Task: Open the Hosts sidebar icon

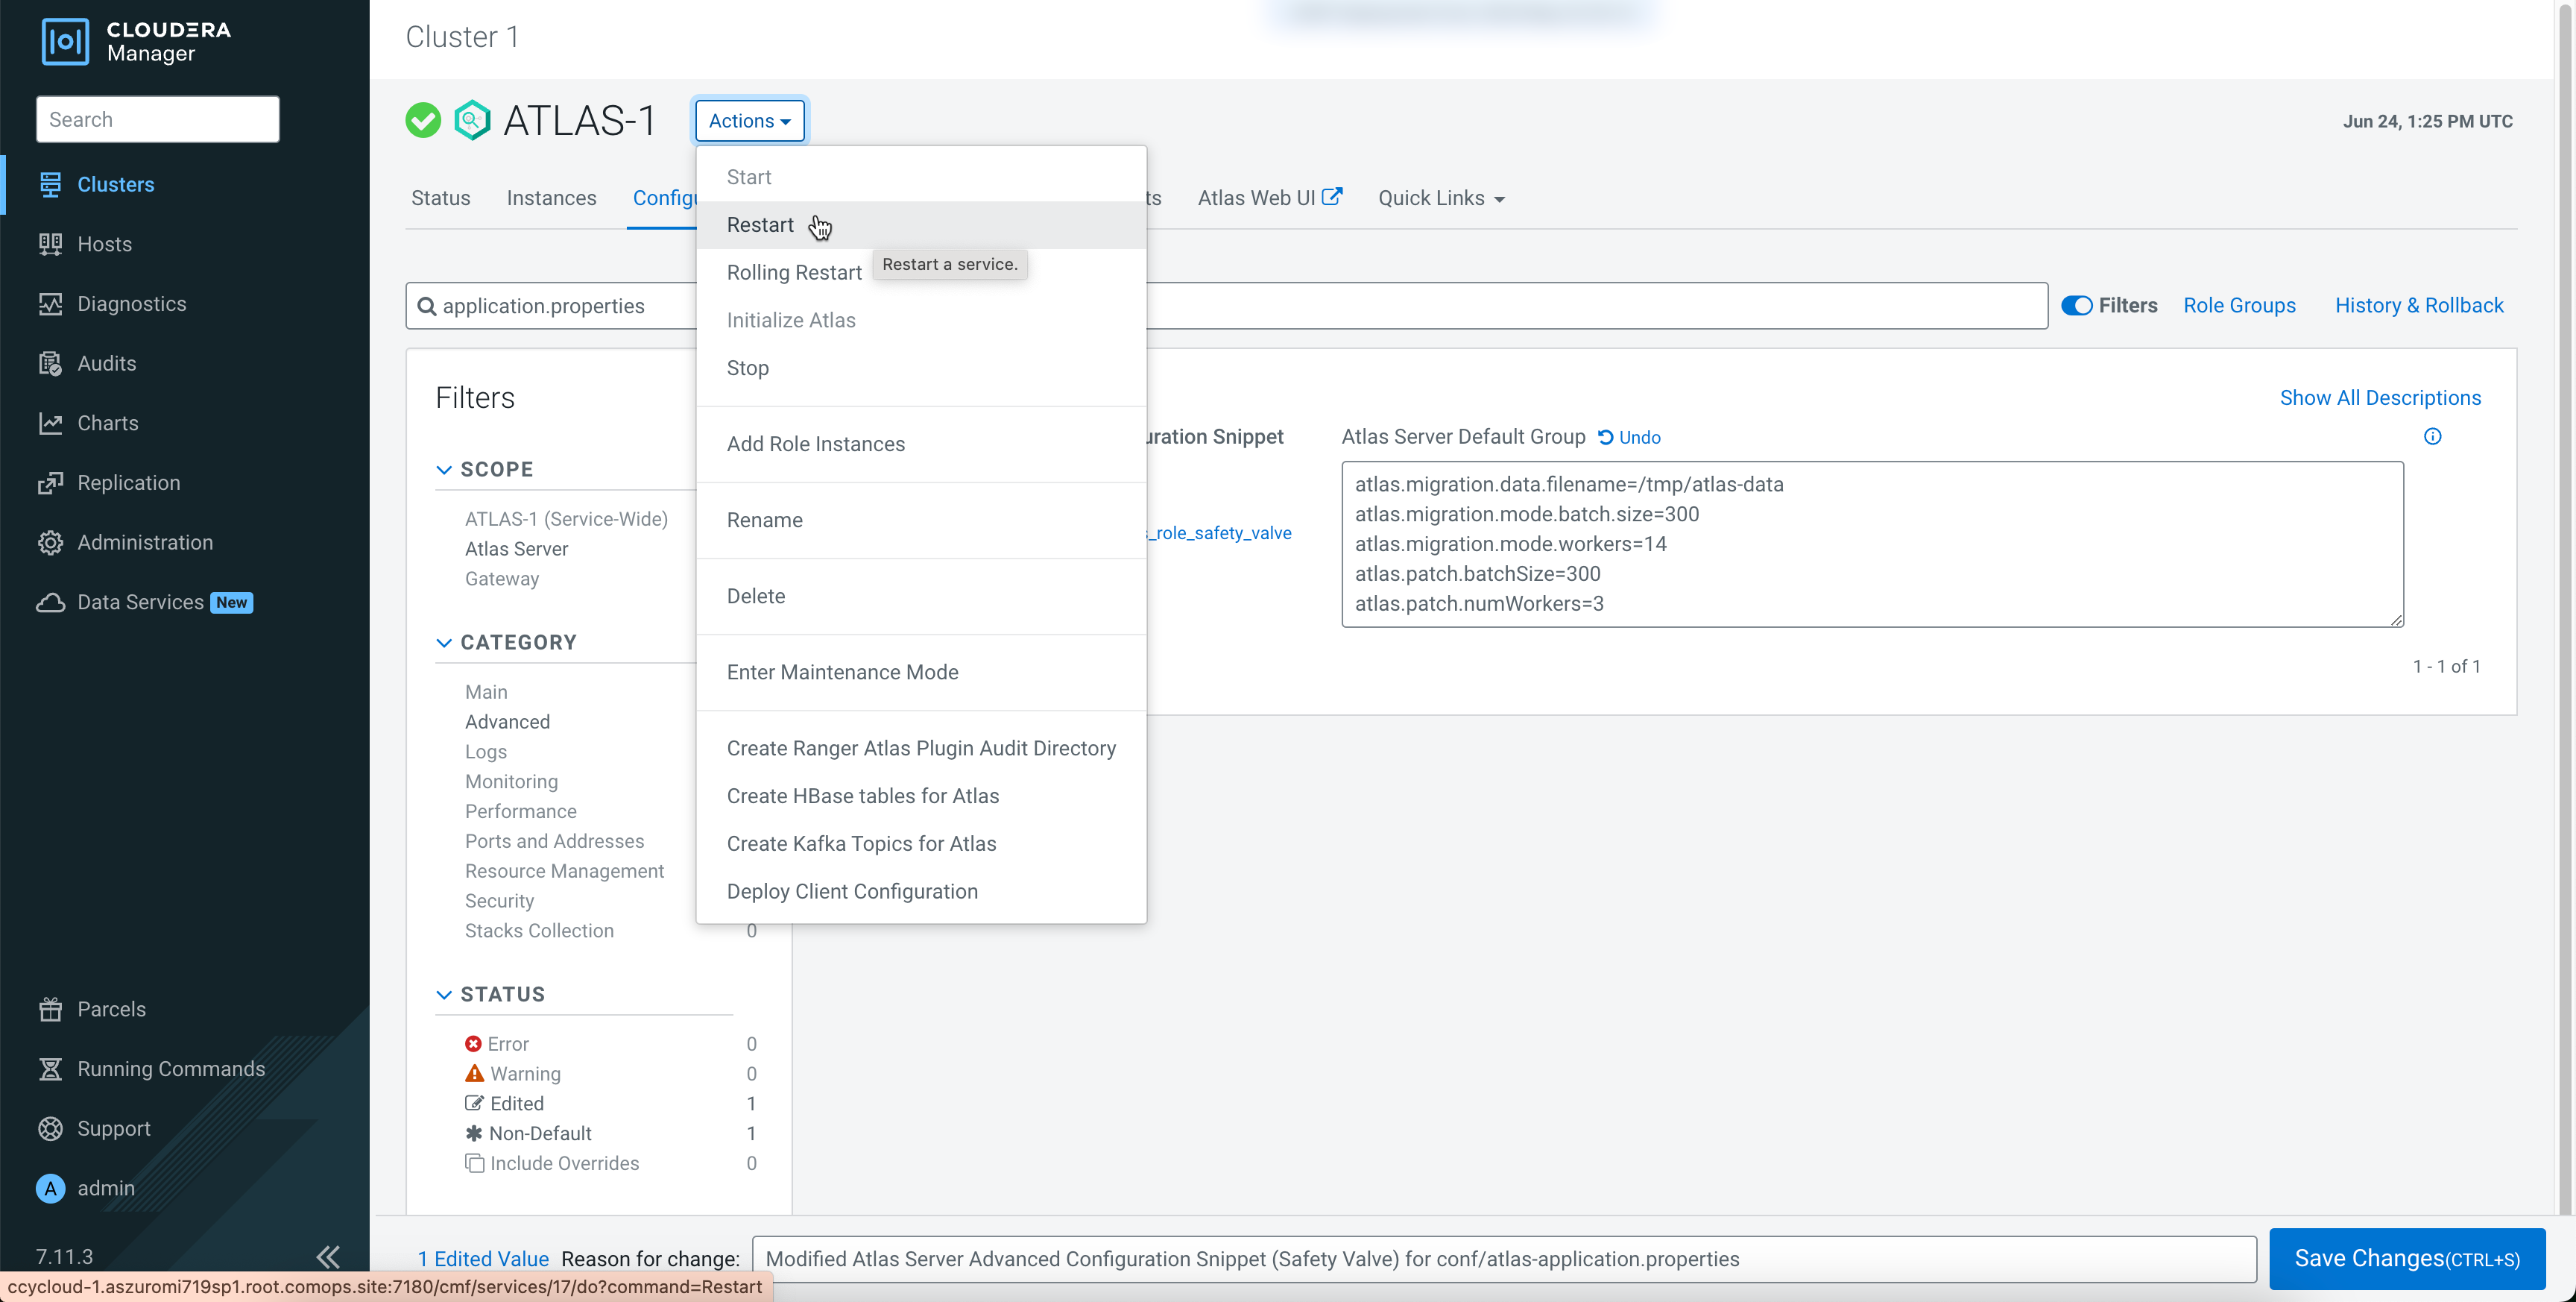Action: (50, 244)
